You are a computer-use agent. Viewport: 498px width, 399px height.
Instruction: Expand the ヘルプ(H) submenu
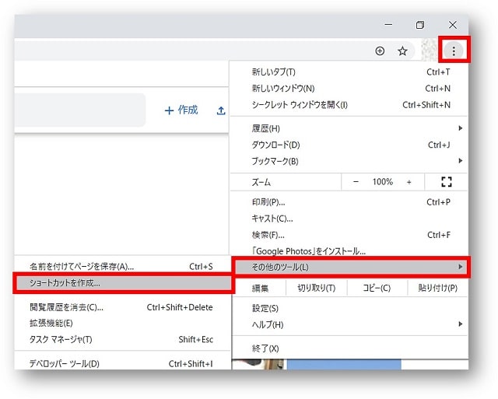pos(349,324)
